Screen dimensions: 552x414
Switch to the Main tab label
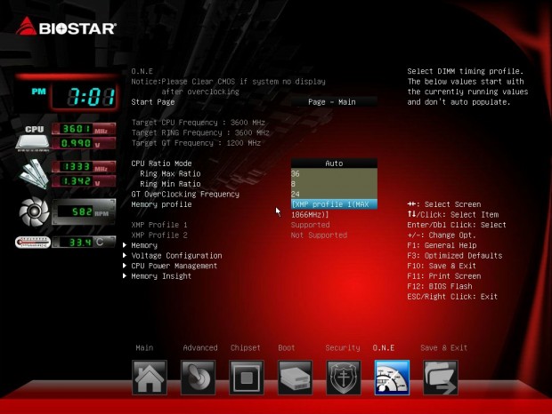tap(144, 347)
